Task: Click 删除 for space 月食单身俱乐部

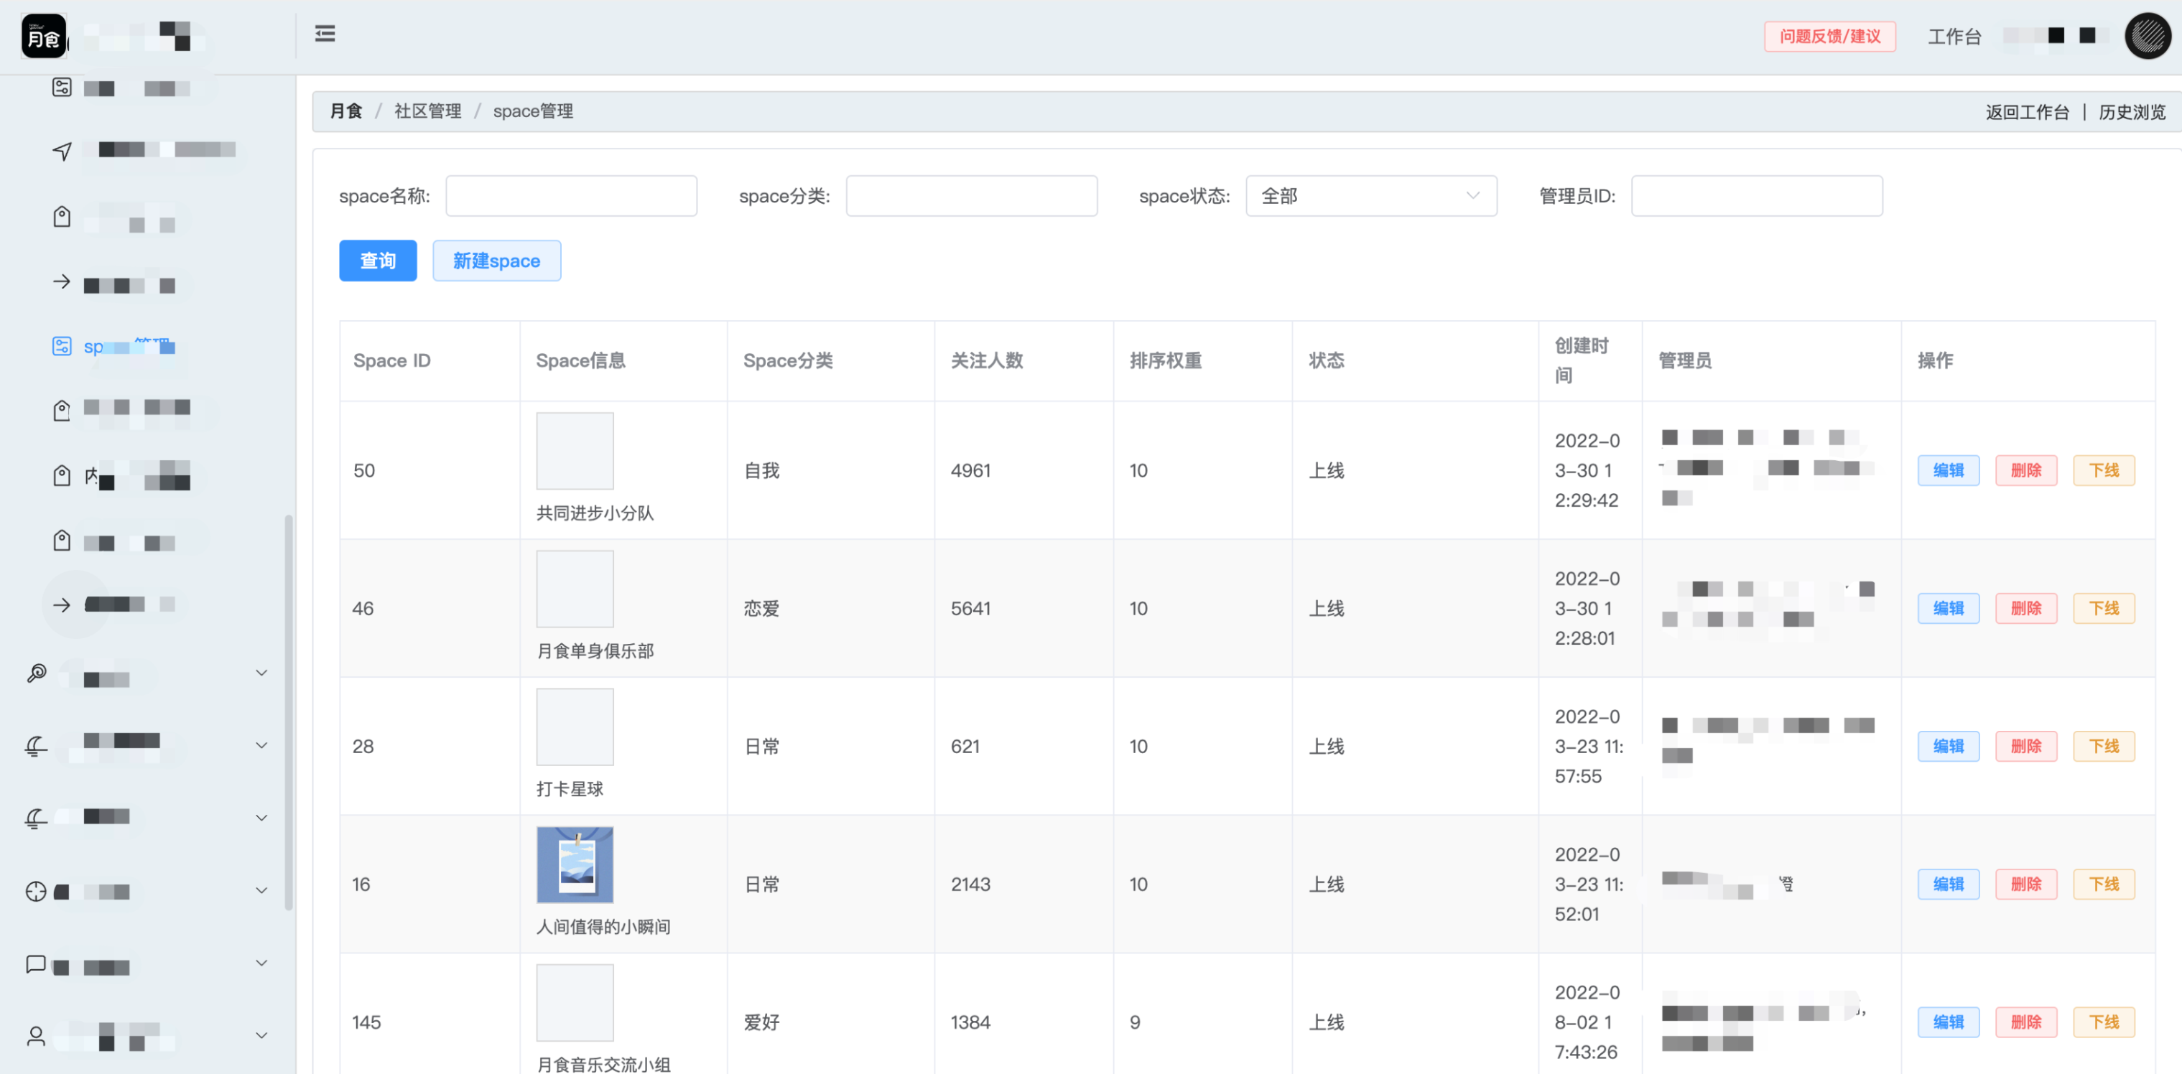Action: click(2026, 609)
